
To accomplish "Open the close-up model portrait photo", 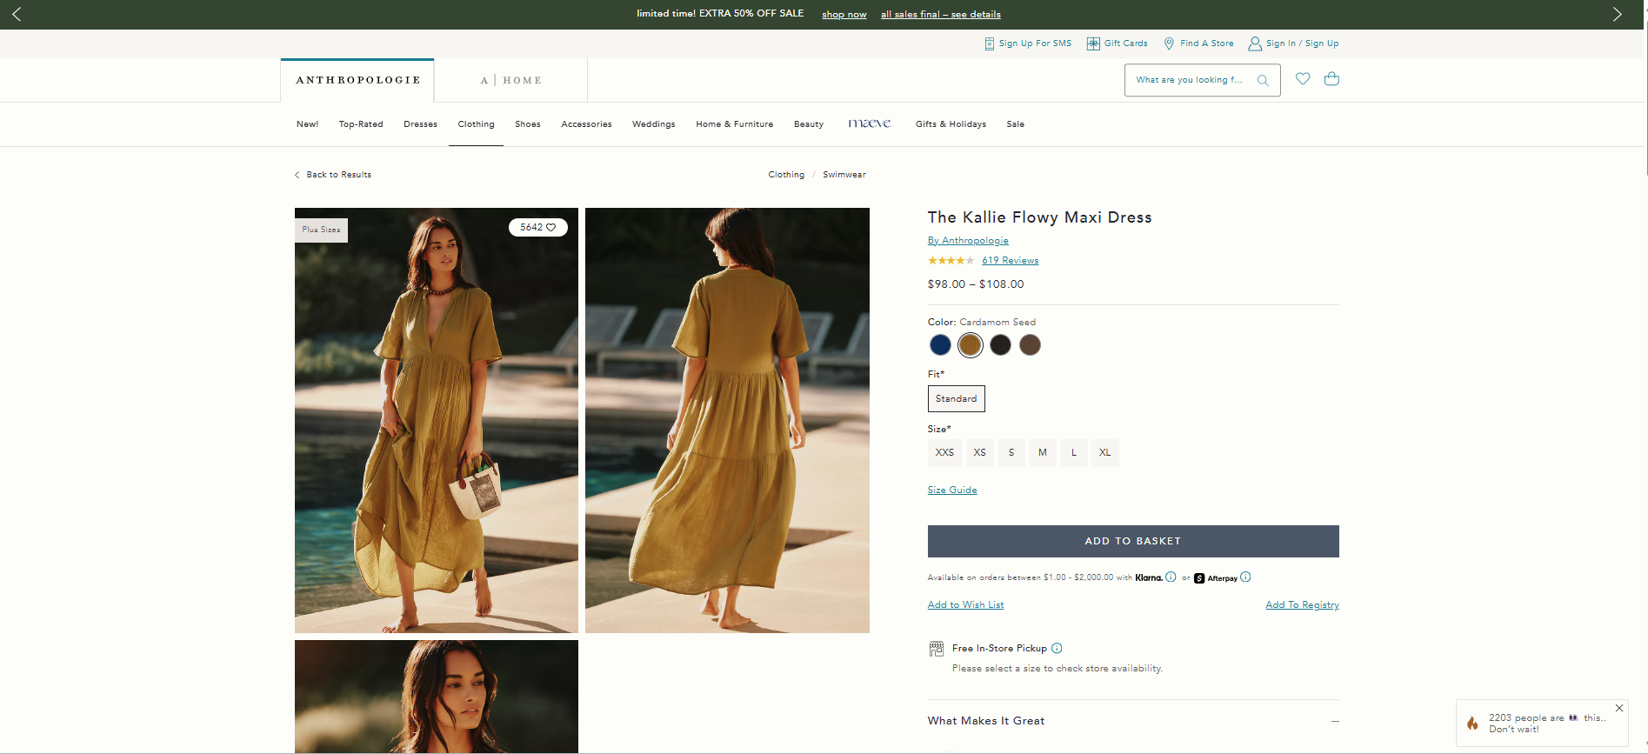I will coord(437,697).
